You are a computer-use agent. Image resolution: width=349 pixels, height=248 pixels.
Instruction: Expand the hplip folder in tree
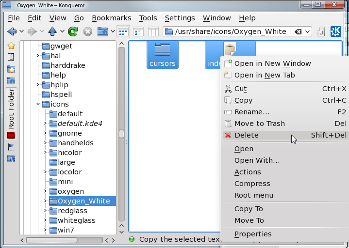(x=38, y=85)
